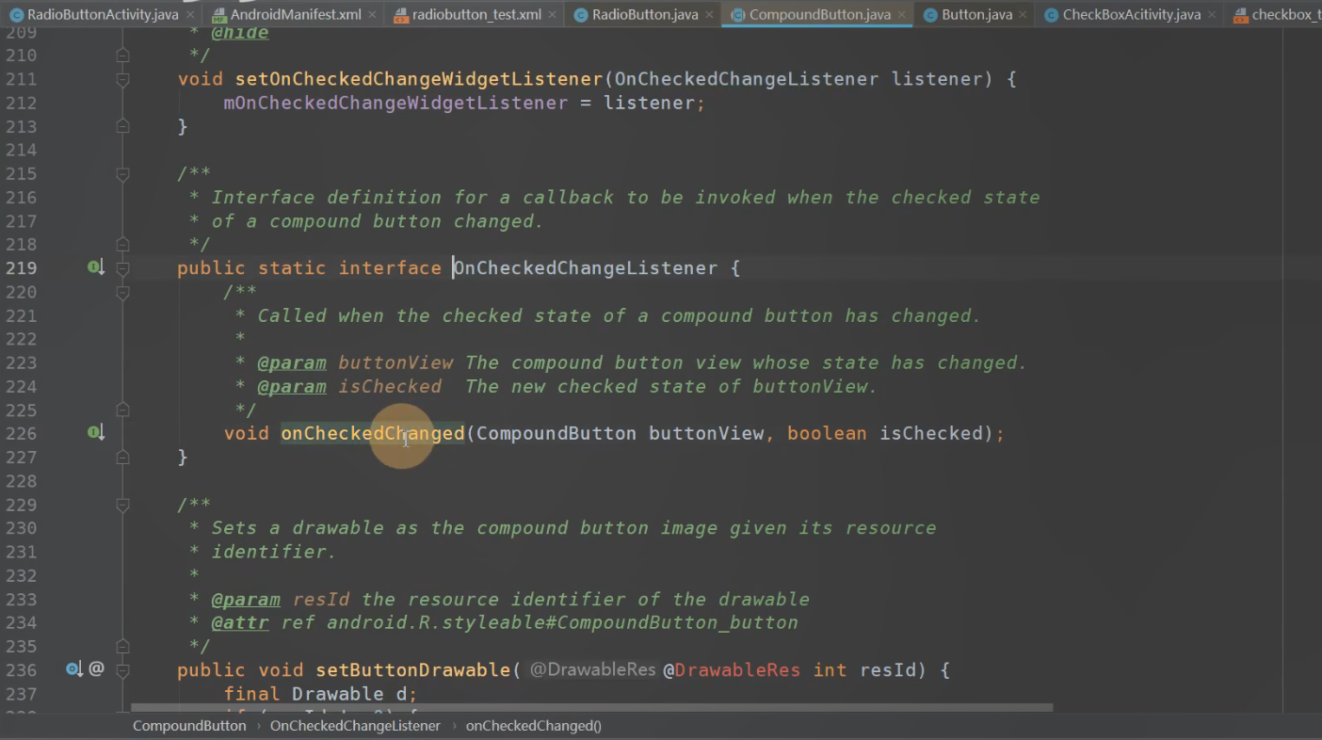Click the OnCheckedChangeListener breadcrumb

coord(355,726)
